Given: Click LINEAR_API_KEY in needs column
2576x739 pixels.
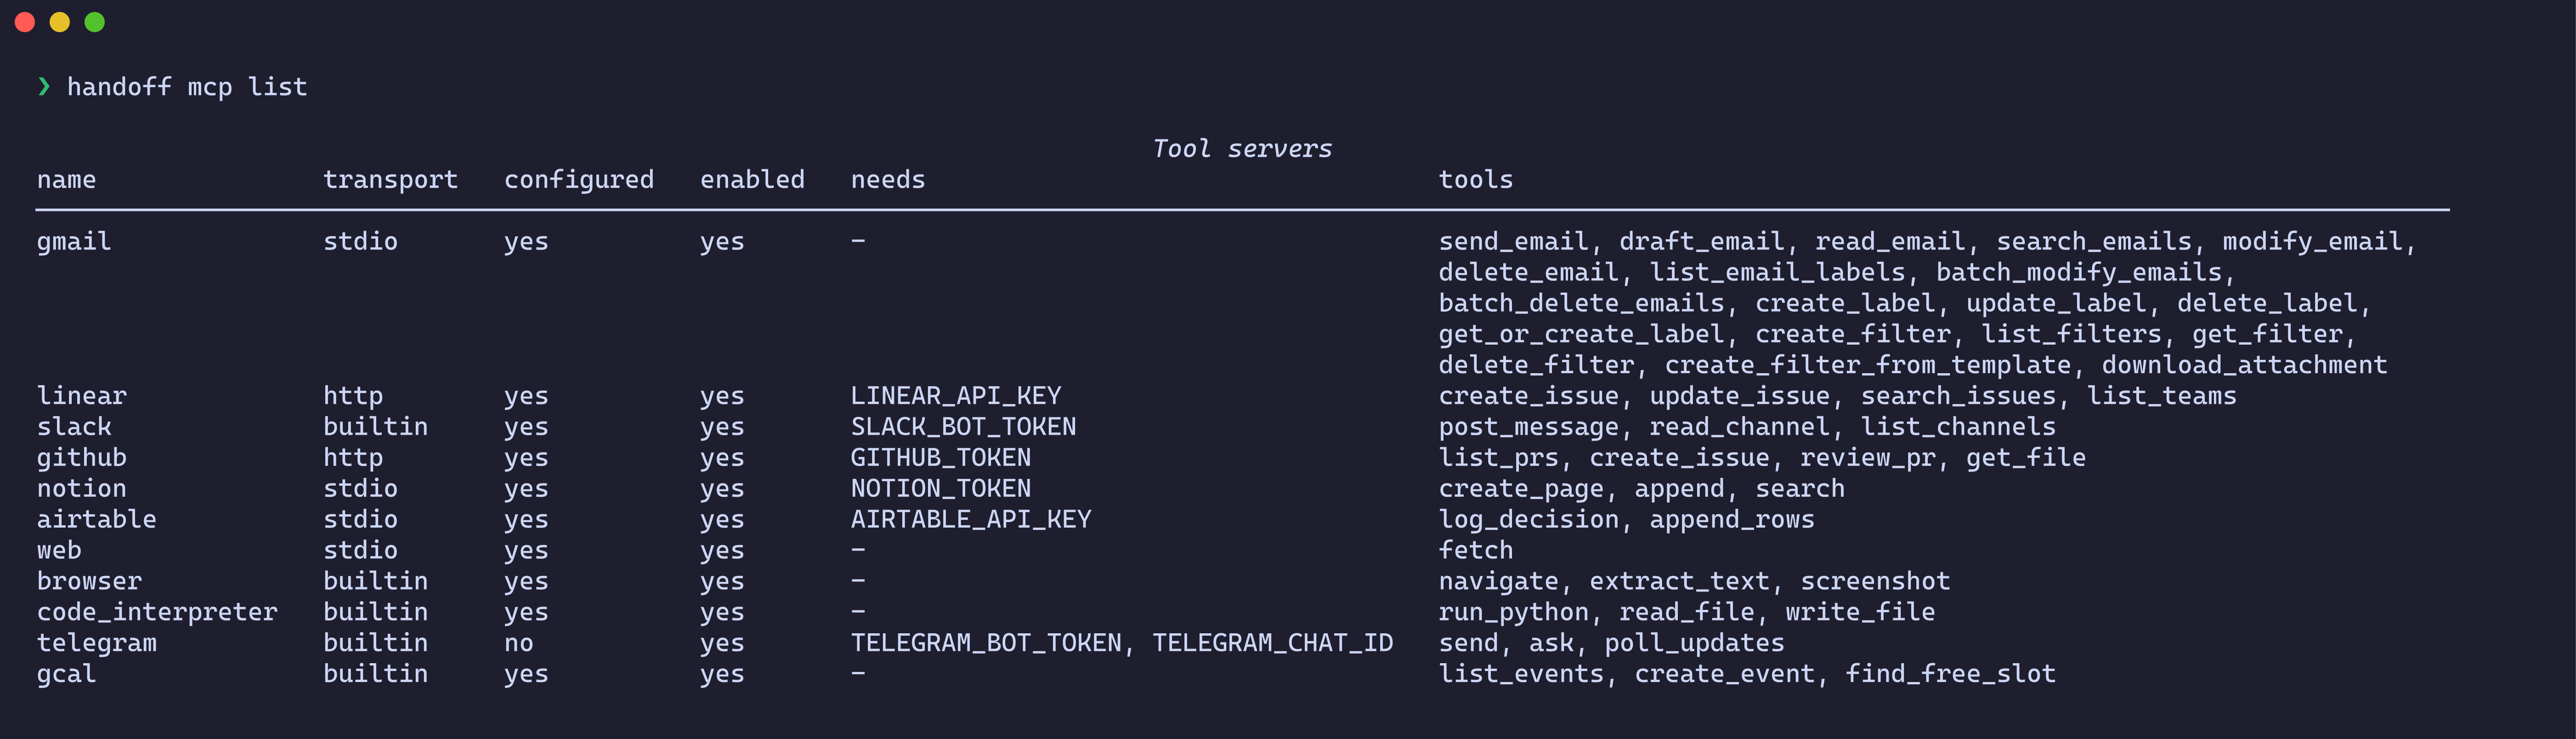Looking at the screenshot, I should tap(955, 396).
